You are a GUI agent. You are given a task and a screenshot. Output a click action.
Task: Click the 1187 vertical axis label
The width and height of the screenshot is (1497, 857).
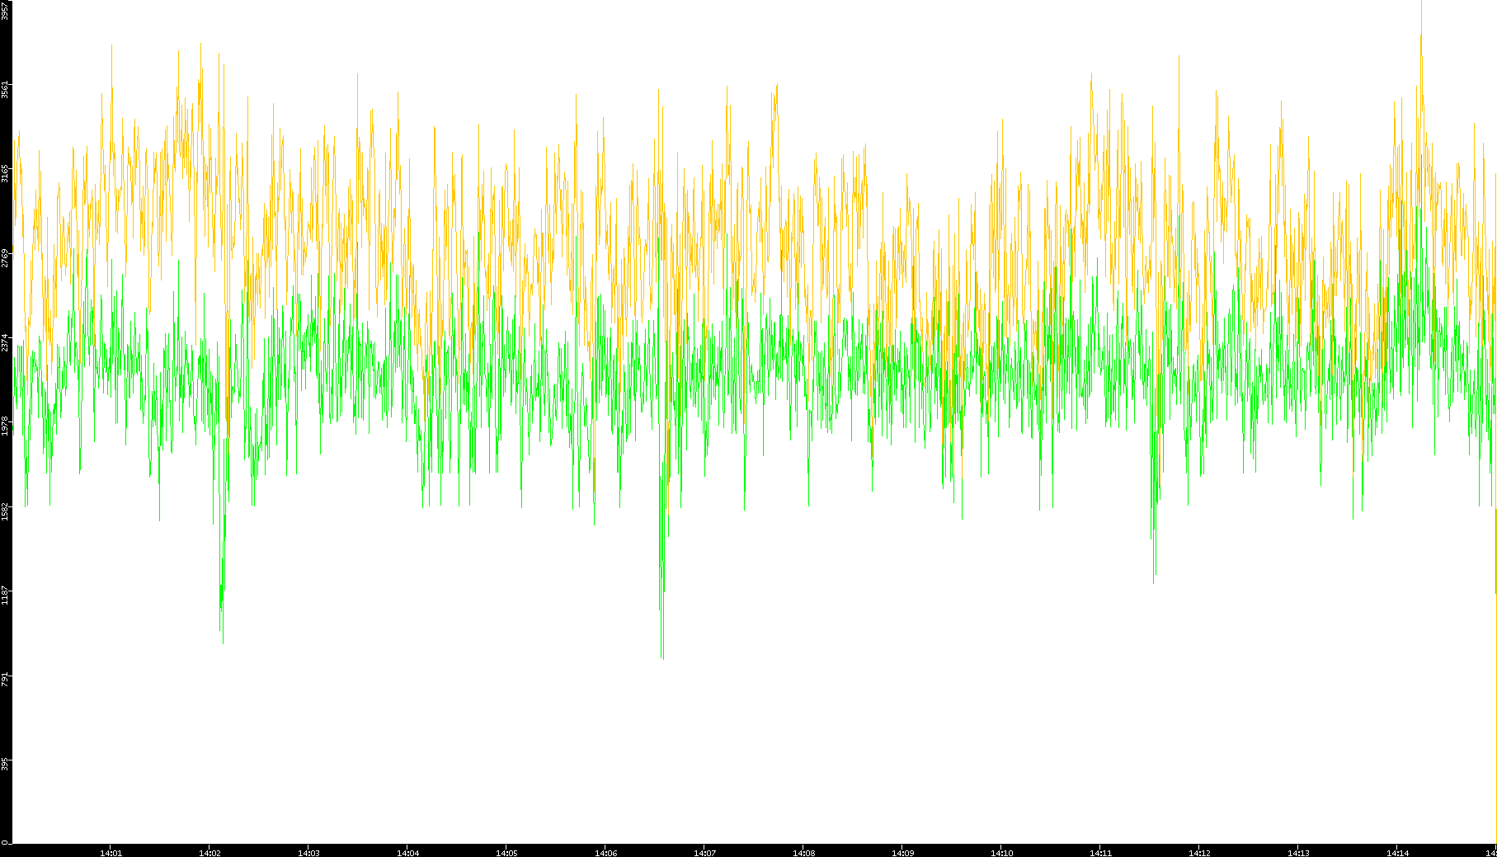5,595
